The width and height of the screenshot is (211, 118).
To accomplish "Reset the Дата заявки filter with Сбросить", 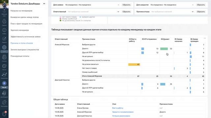I will (126, 5).
